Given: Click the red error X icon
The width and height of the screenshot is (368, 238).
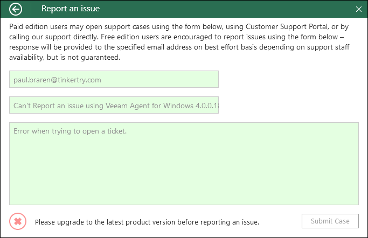Looking at the screenshot, I should pos(18,221).
